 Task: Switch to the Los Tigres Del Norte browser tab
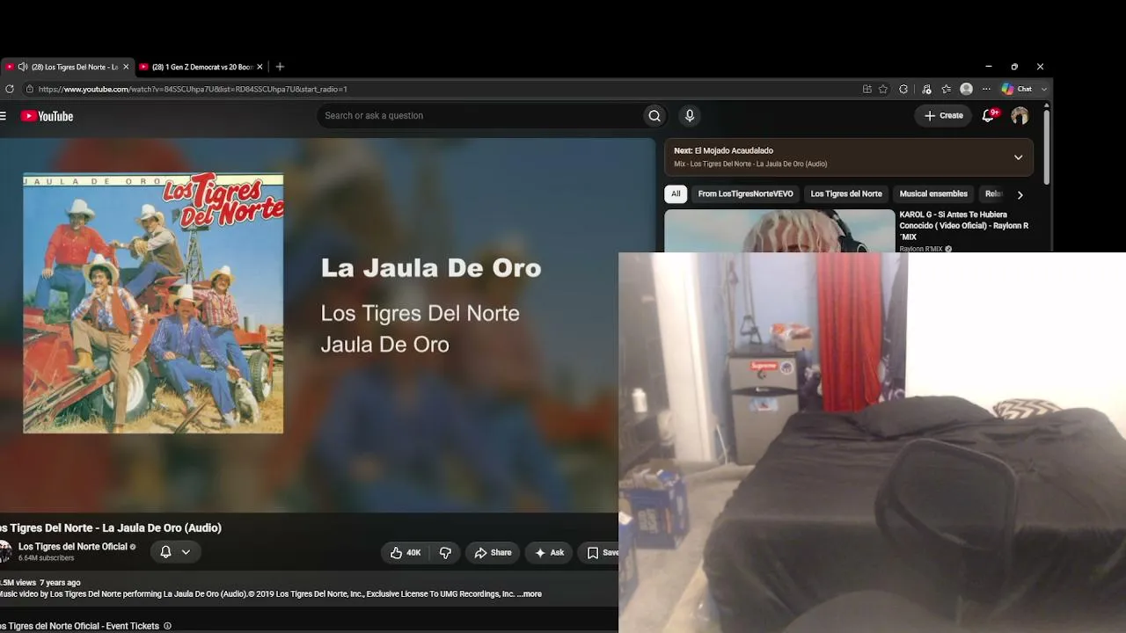coord(67,67)
